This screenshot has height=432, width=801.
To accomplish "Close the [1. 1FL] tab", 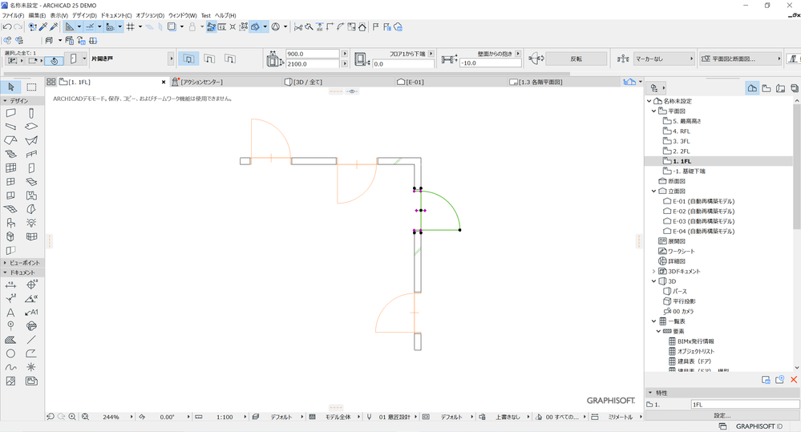I will (x=164, y=82).
